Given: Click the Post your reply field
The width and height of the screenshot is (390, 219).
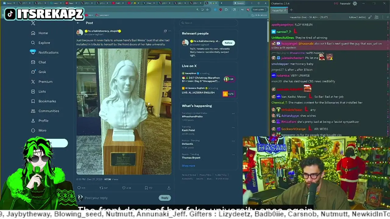Looking at the screenshot, I should pyautogui.click(x=120, y=198).
